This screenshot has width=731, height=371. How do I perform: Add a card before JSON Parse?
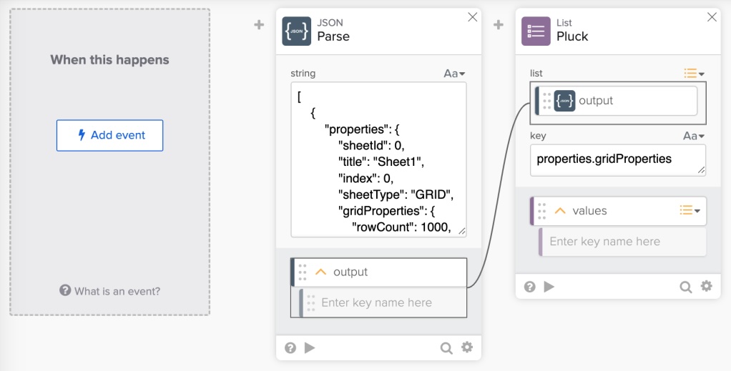click(x=259, y=25)
